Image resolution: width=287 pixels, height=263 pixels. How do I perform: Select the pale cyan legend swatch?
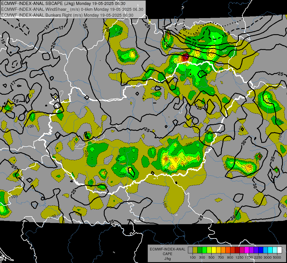click(275, 250)
